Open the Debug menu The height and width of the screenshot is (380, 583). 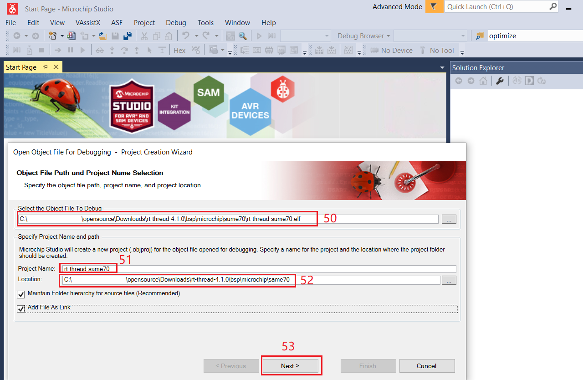(176, 23)
